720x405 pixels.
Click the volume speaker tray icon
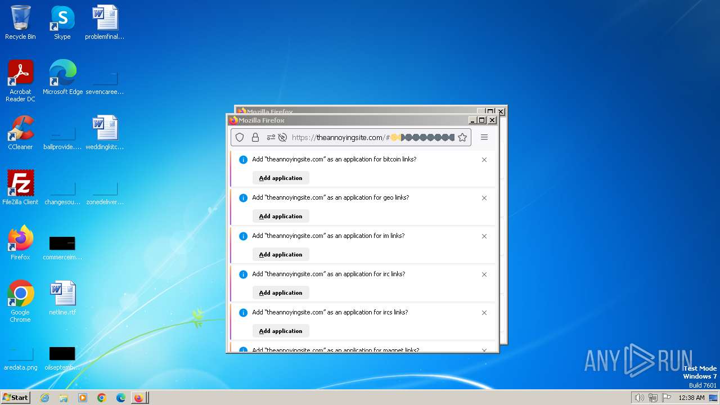click(639, 398)
